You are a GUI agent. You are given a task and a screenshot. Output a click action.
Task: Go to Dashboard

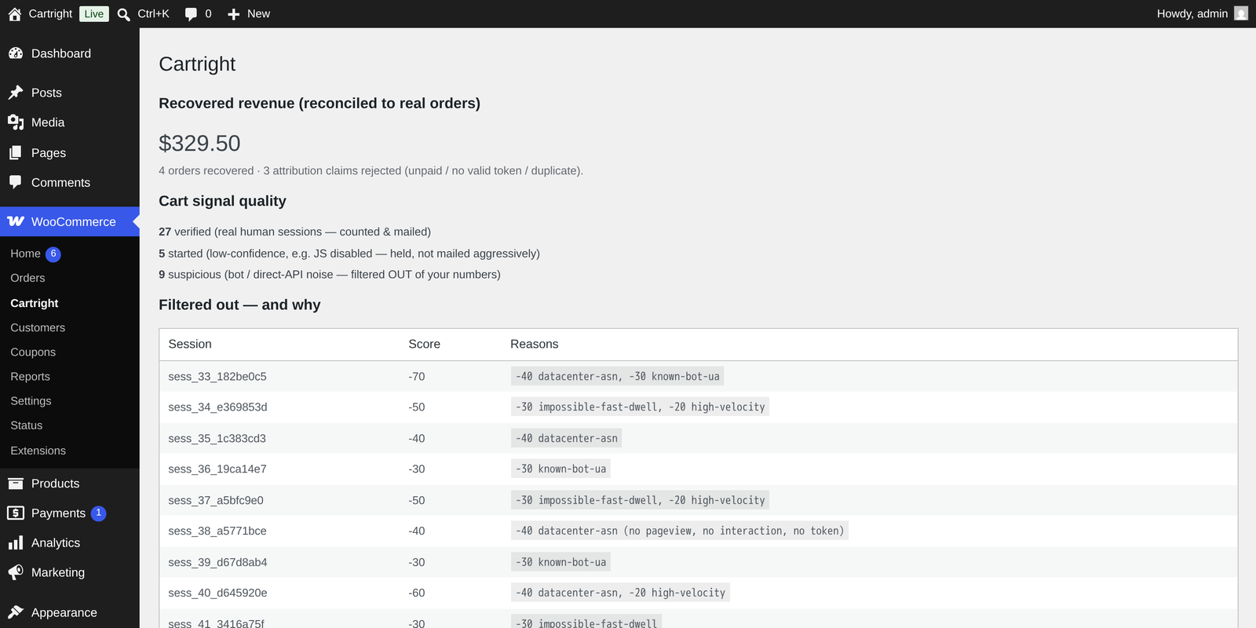pyautogui.click(x=61, y=53)
